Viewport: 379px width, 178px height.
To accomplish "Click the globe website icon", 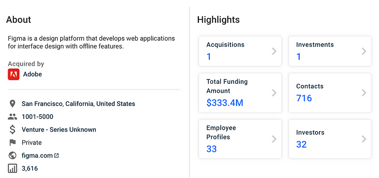I will (x=12, y=156).
